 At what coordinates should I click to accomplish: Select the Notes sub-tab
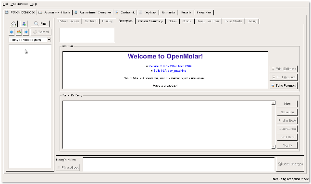click(x=173, y=21)
